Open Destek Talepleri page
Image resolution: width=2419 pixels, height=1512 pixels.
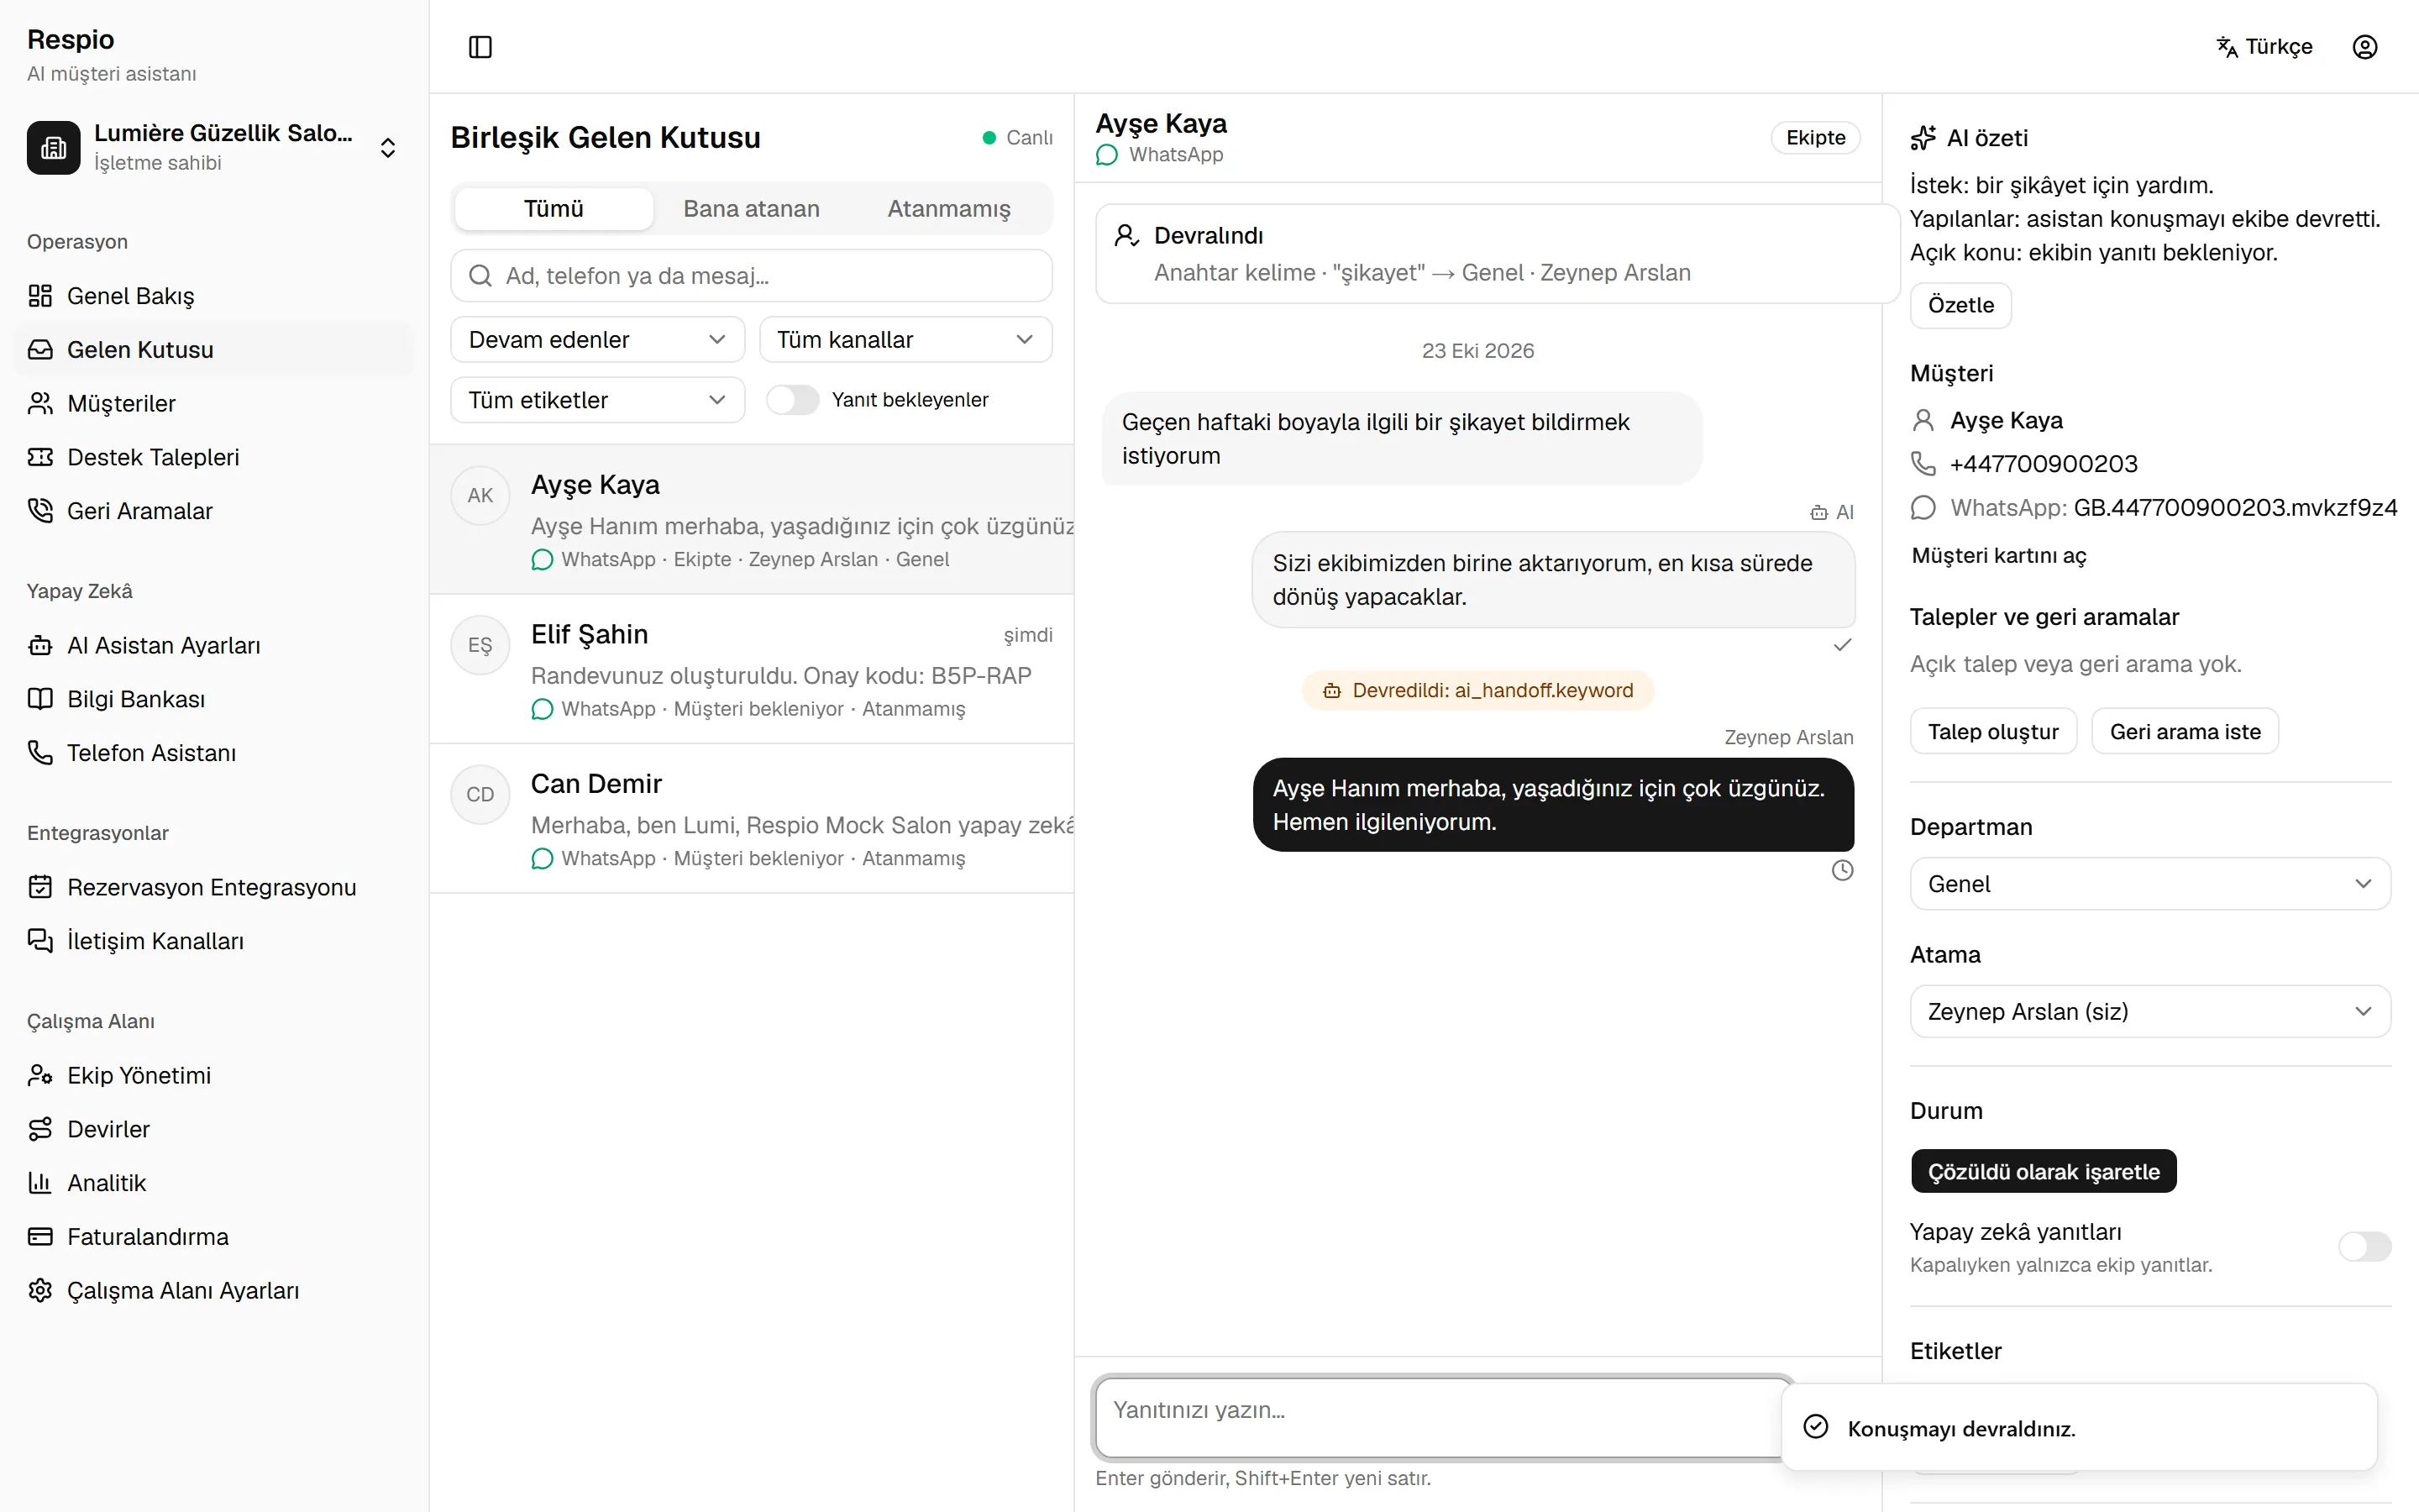tap(214, 457)
